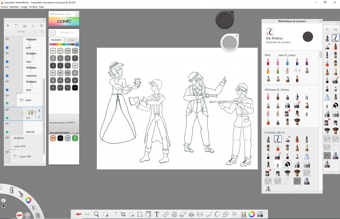Switch to the Design tab in Copic library
This screenshot has height=219, width=340.
[x=71, y=40]
